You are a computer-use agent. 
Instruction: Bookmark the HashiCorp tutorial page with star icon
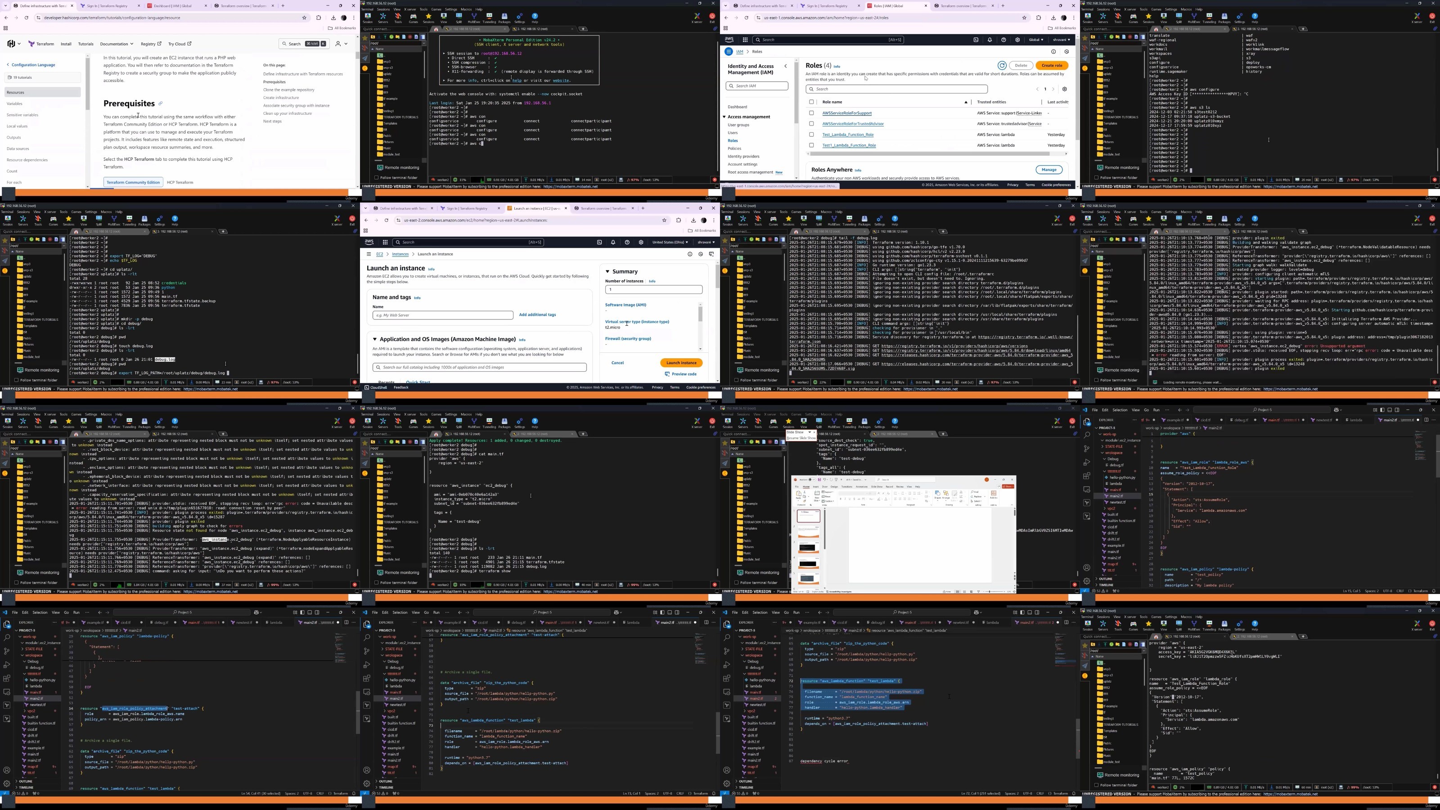pos(304,18)
